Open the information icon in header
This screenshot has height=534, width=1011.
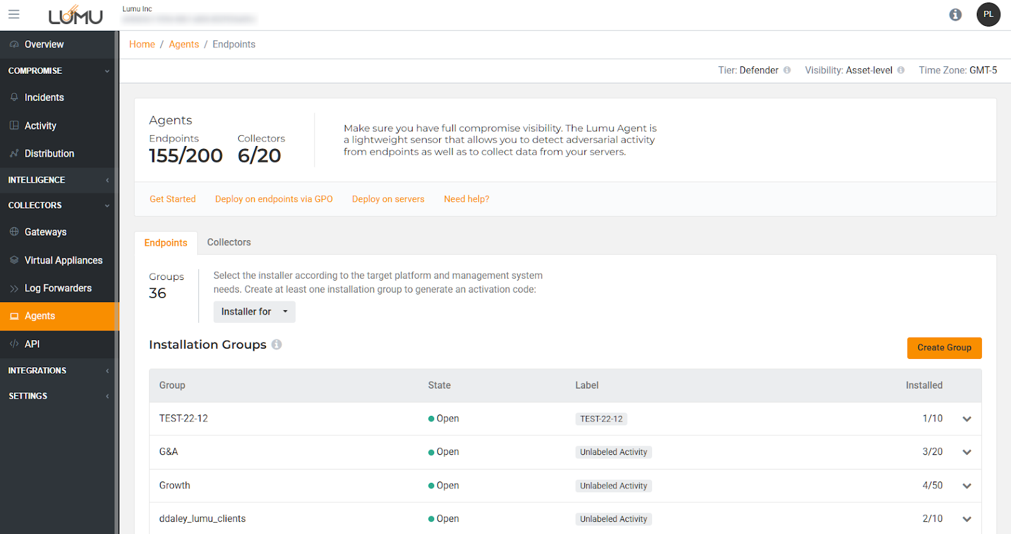[x=955, y=15]
